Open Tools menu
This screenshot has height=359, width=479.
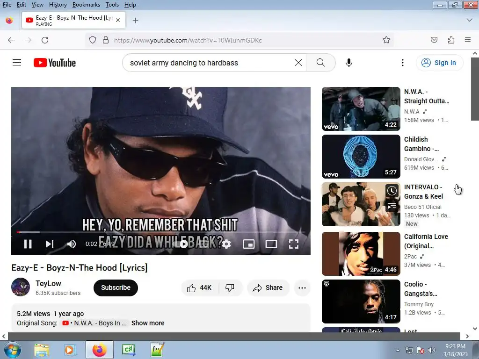(x=112, y=5)
